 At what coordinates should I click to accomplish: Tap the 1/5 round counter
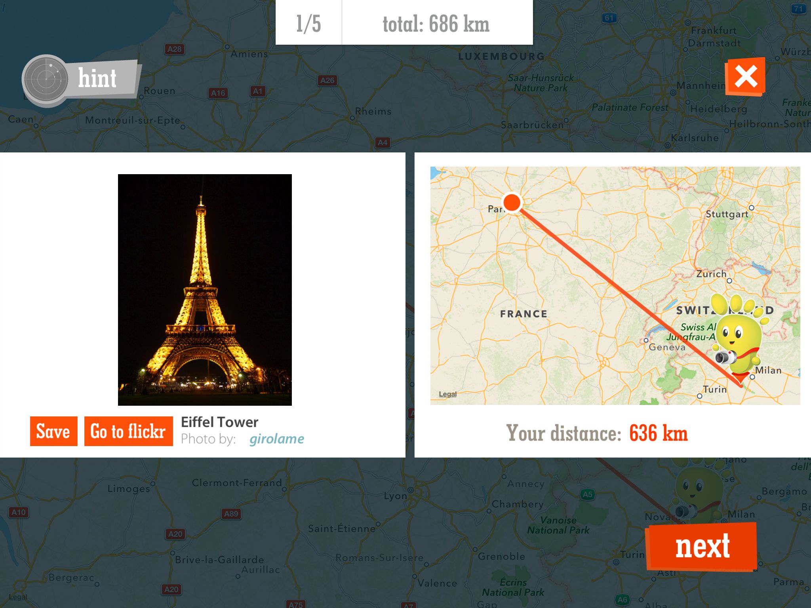pos(308,23)
